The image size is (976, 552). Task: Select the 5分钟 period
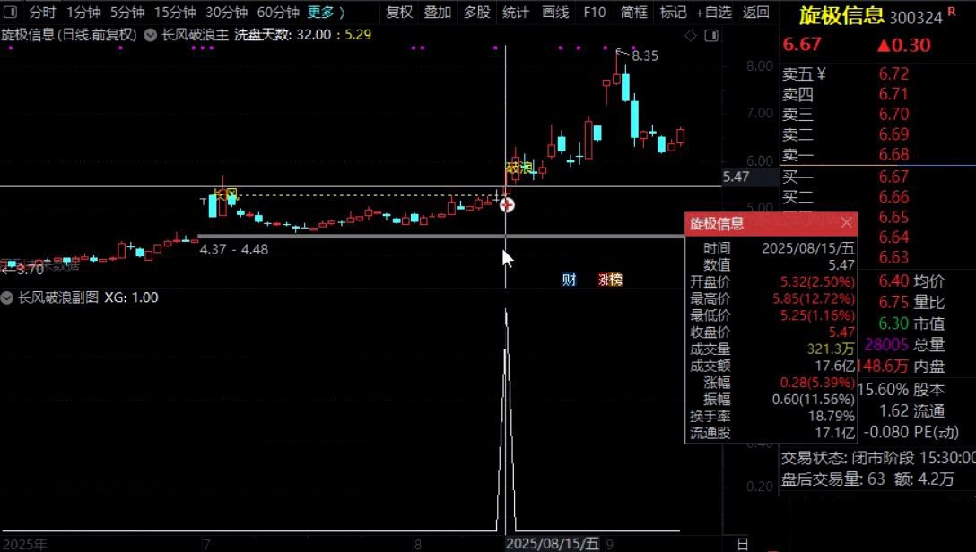pyautogui.click(x=127, y=12)
